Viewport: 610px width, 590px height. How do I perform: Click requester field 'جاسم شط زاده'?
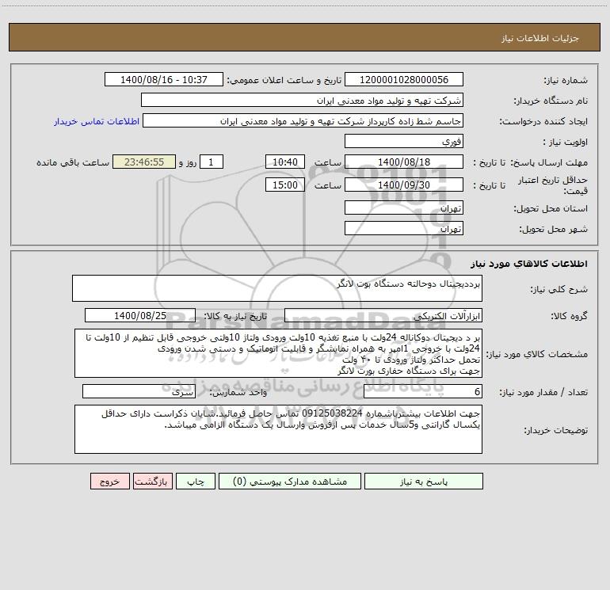click(x=303, y=120)
